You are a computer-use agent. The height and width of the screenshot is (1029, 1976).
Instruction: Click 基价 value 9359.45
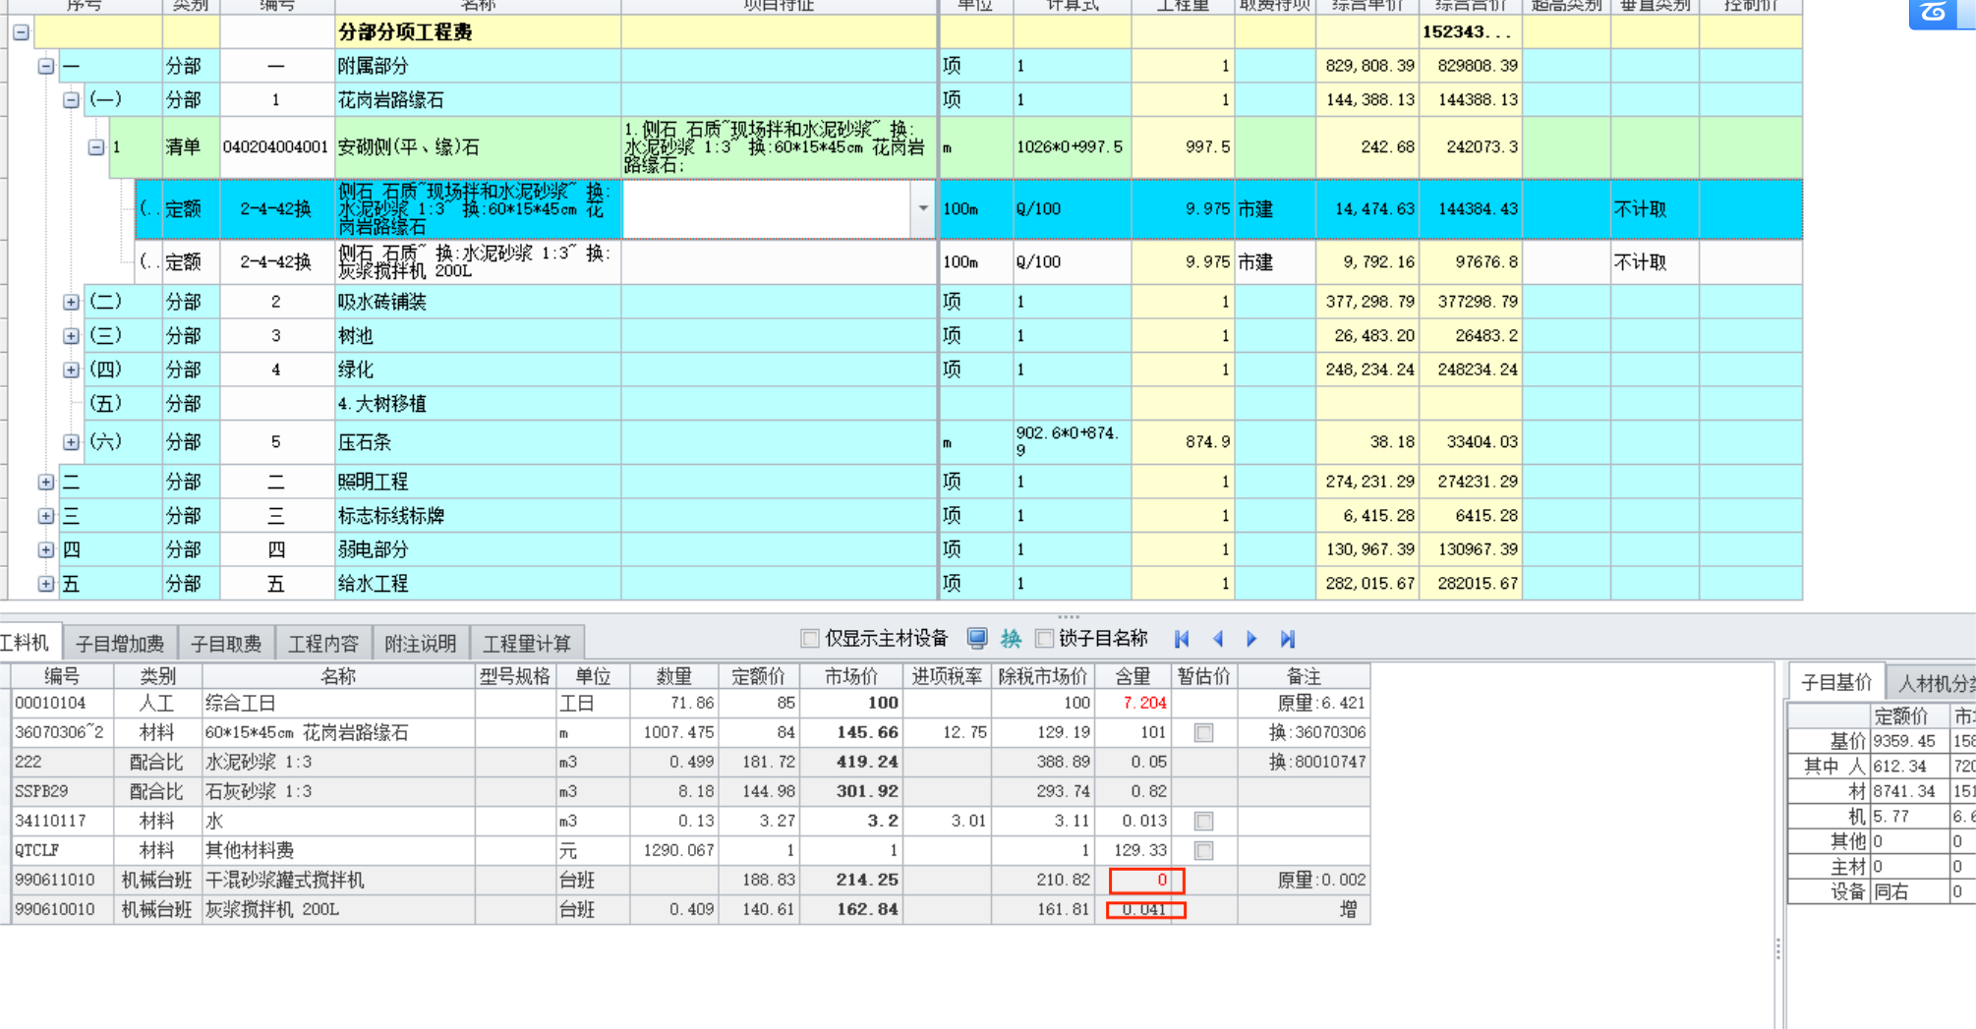[1909, 741]
